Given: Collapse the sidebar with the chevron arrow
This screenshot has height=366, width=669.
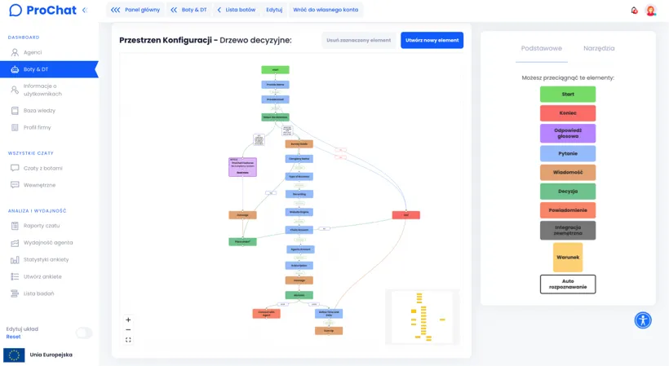Looking at the screenshot, I should pos(84,10).
